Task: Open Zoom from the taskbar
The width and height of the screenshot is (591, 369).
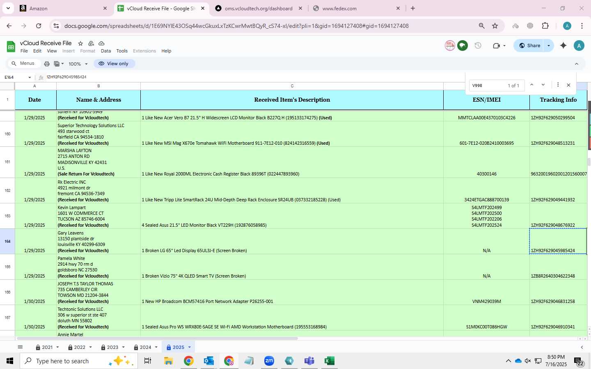Action: click(269, 361)
